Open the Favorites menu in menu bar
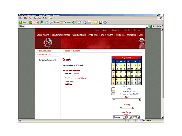 click(x=37, y=18)
